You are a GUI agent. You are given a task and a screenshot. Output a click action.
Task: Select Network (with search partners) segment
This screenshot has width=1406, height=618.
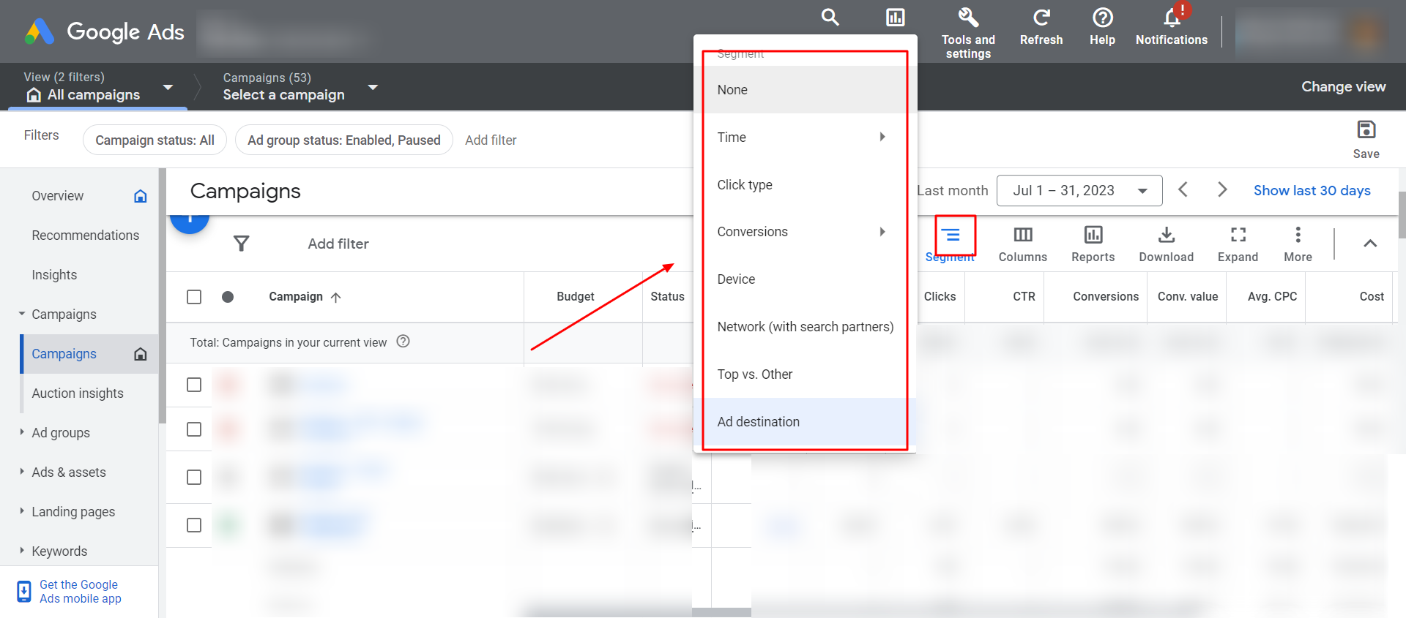click(805, 327)
